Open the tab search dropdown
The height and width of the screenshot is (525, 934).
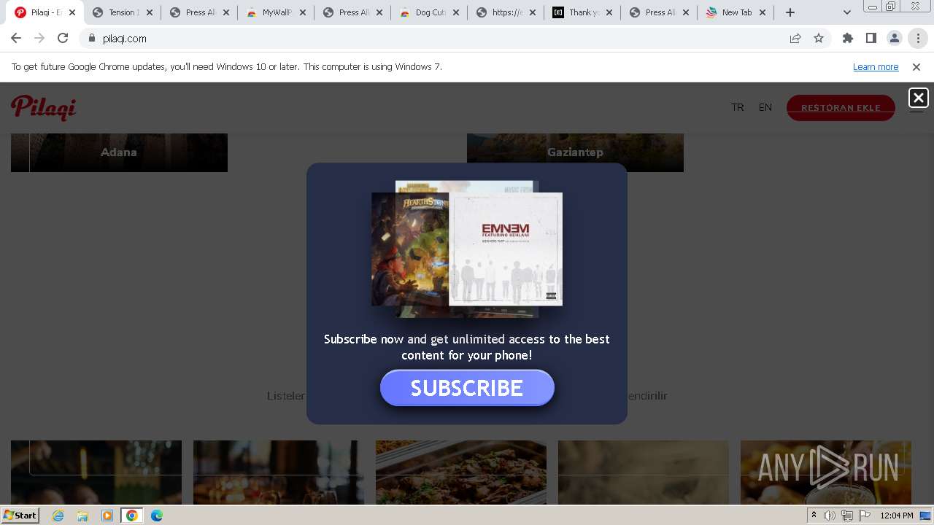[847, 12]
